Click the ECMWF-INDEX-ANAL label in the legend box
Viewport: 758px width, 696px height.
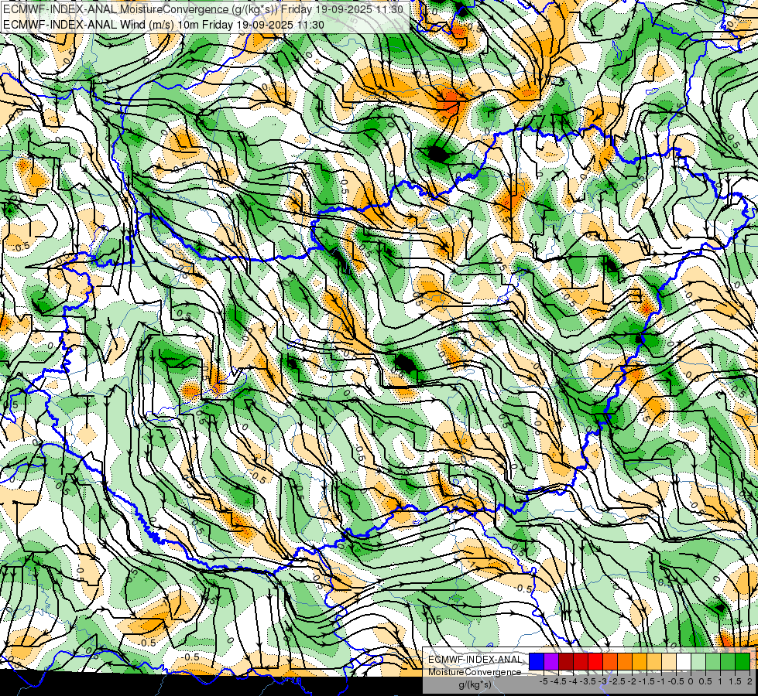tap(475, 660)
